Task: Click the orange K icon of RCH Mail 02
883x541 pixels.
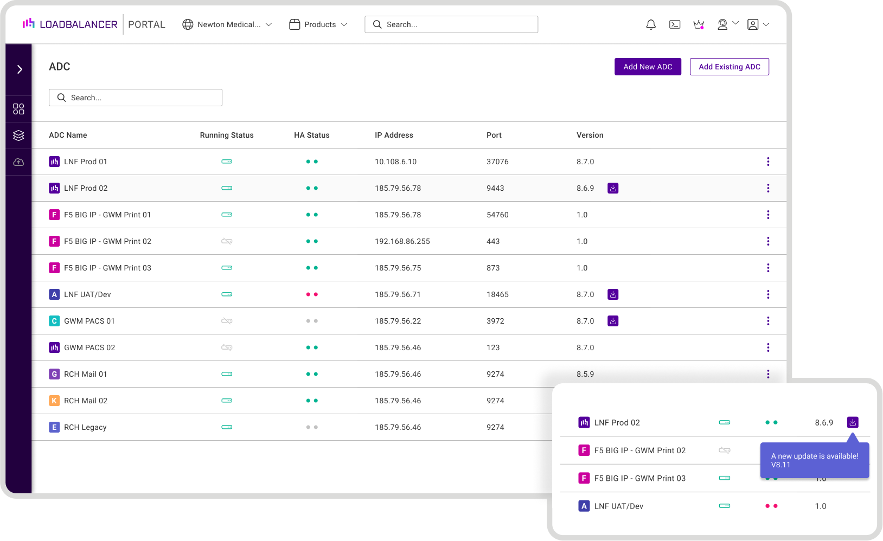Action: [54, 401]
